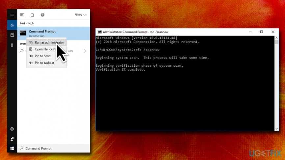The height and width of the screenshot is (160, 285).
Task: Click the magnifier icon in the search box
Action: (22, 148)
